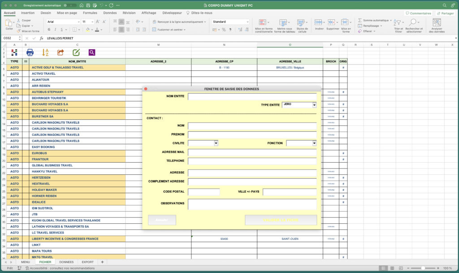The height and width of the screenshot is (273, 459).
Task: Toggle middle vertical alignment
Action: tap(121, 22)
